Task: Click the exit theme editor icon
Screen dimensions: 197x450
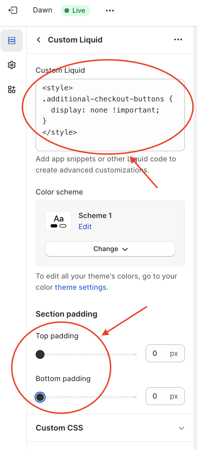Action: coord(13,10)
